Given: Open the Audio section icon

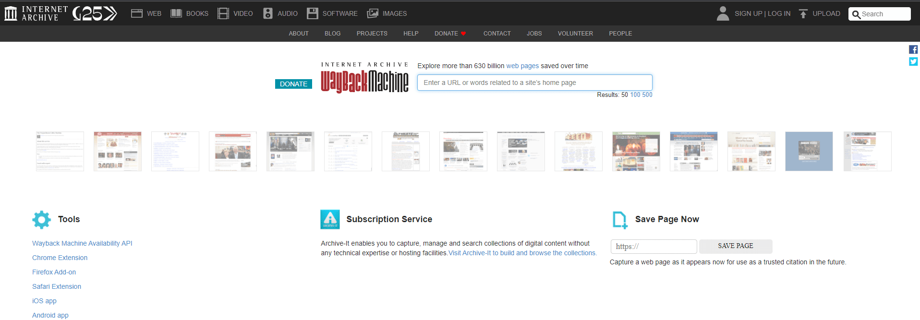Looking at the screenshot, I should coord(268,13).
